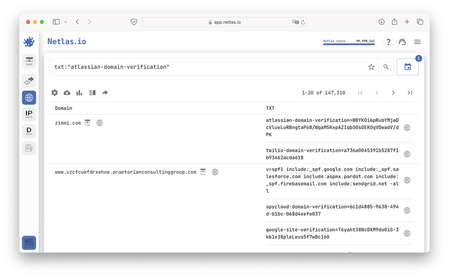This screenshot has height=278, width=449.
Task: Open the statistics chart view
Action: 79,93
